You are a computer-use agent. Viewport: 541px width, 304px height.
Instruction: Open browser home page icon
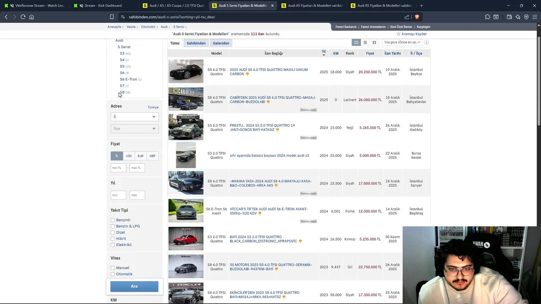pyautogui.click(x=31, y=17)
